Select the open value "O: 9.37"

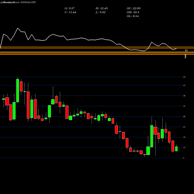pos(69,9)
